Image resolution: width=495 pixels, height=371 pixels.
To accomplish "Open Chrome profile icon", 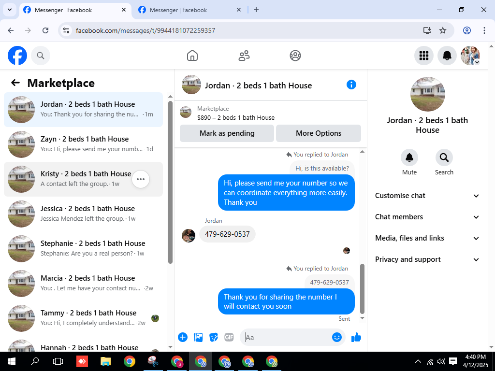I will pyautogui.click(x=467, y=30).
